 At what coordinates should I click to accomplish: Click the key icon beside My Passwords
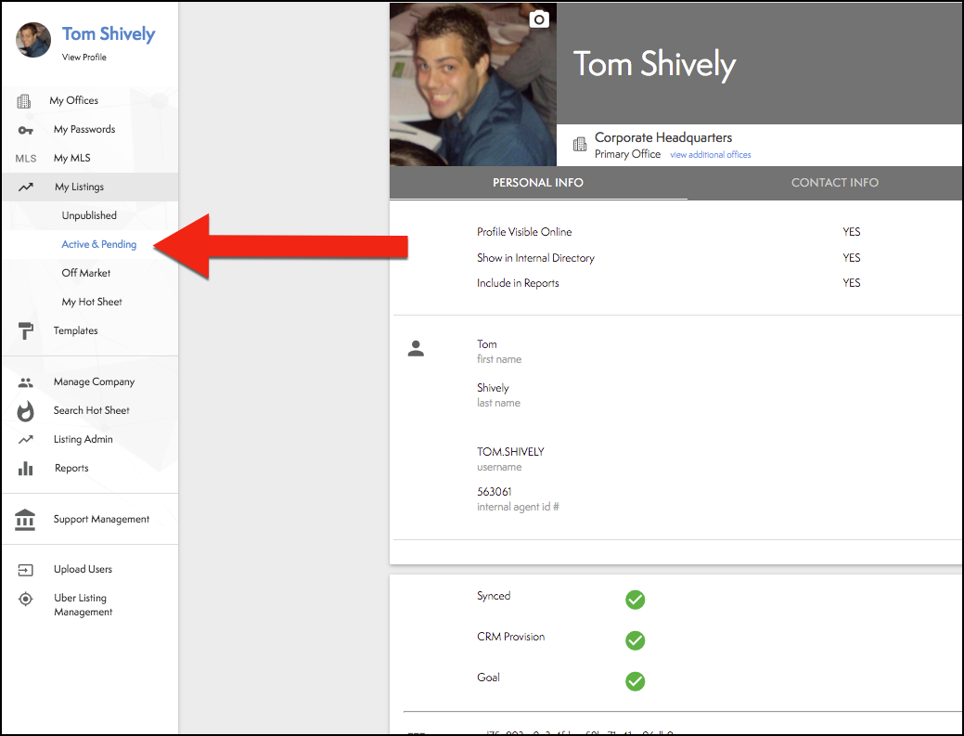pyautogui.click(x=26, y=130)
